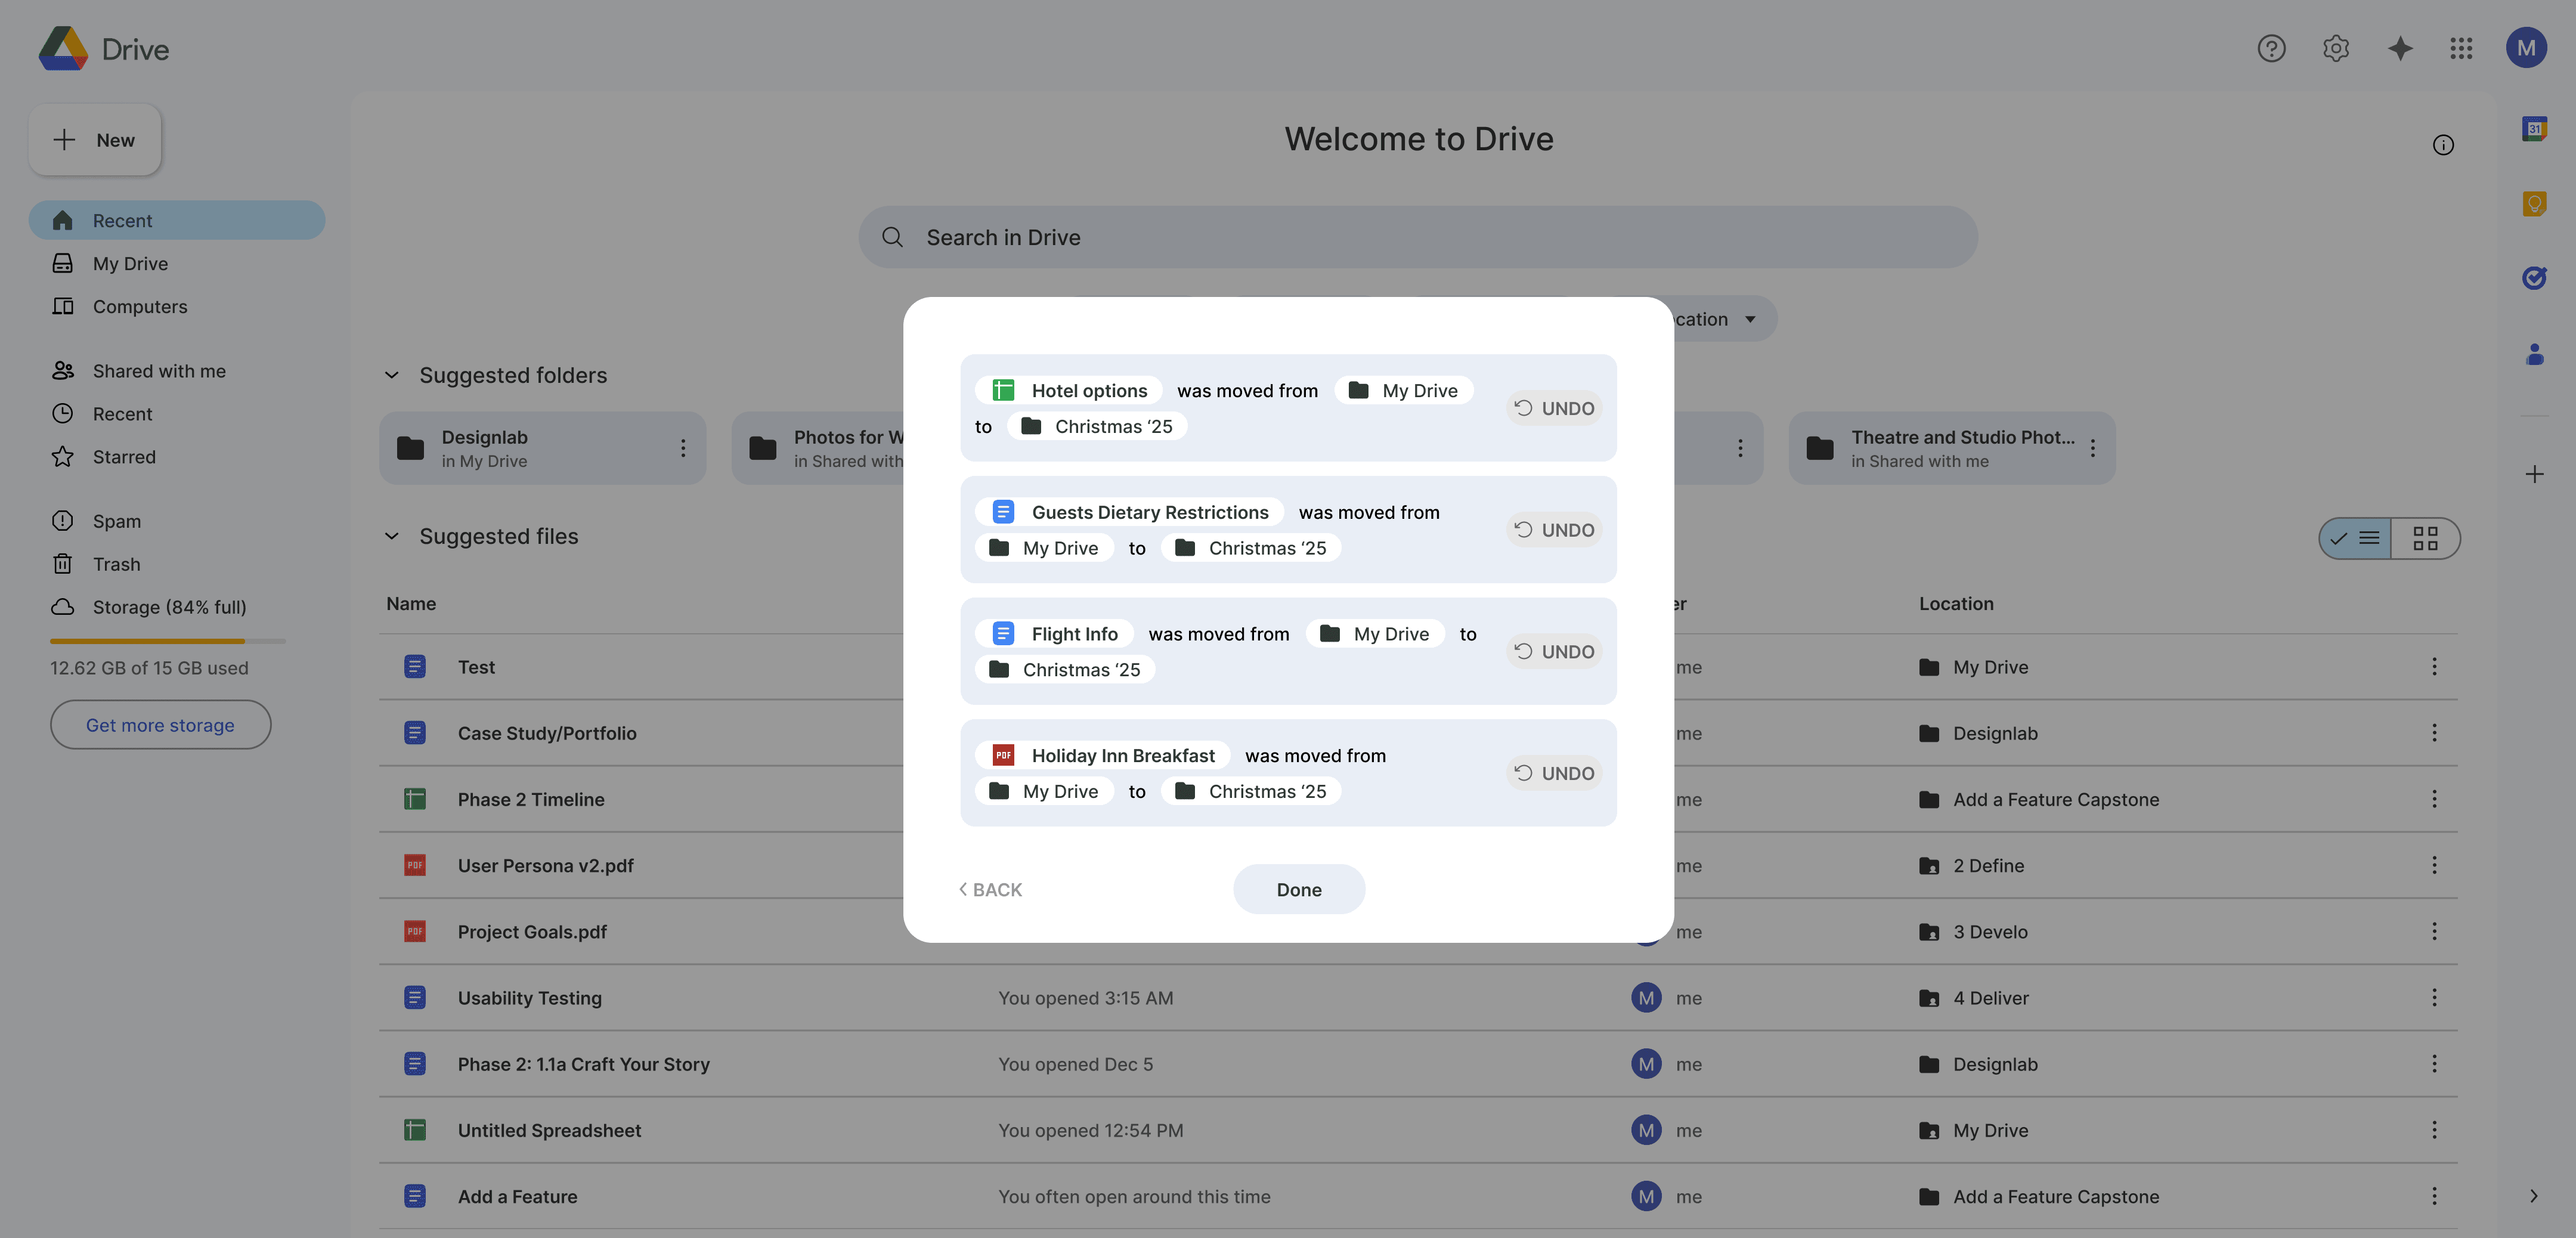Open Google Calendar side panel icon
This screenshot has width=2576, height=1238.
(2534, 129)
